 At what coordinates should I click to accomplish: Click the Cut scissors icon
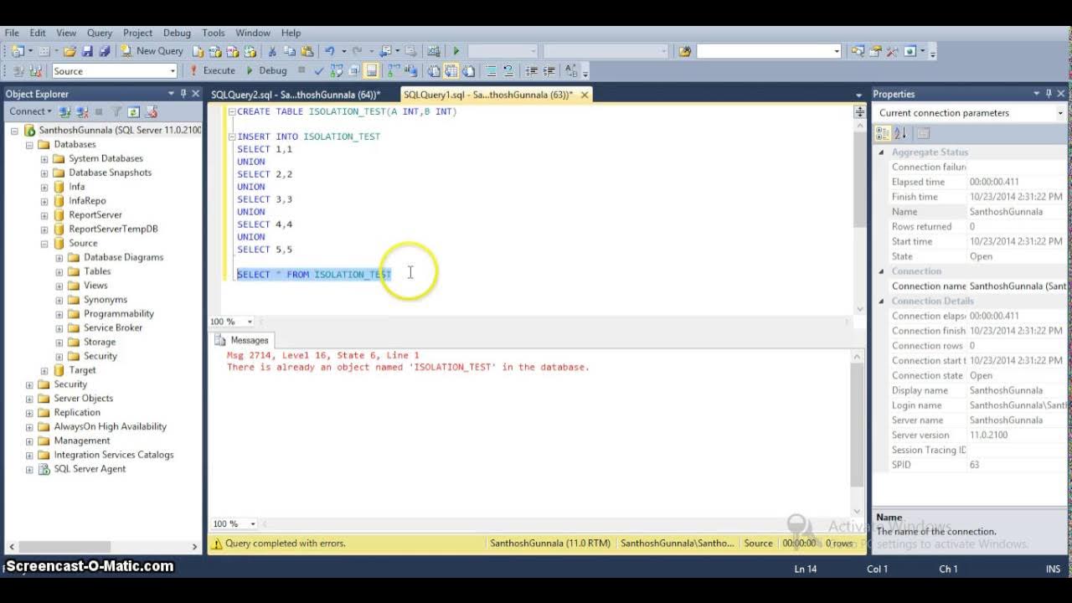click(x=272, y=51)
